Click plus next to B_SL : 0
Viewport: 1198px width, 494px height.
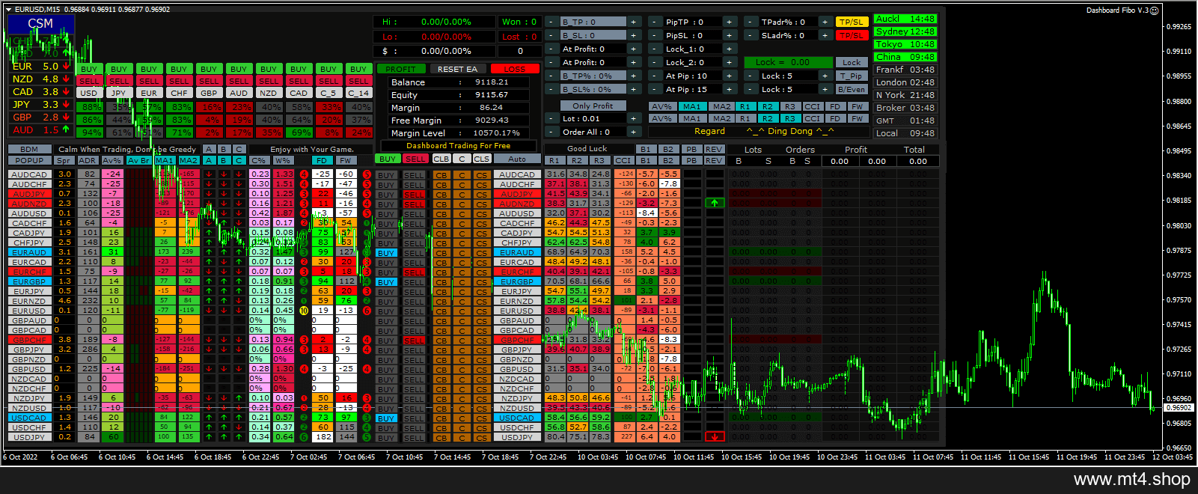[634, 35]
